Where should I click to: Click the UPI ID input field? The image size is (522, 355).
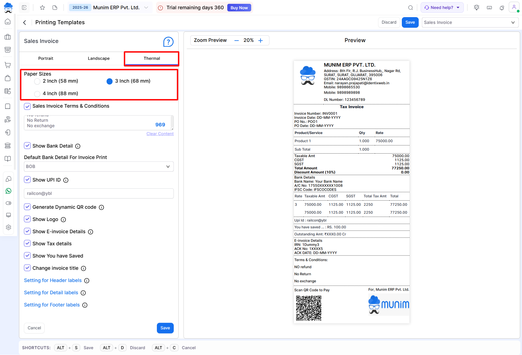pos(99,194)
